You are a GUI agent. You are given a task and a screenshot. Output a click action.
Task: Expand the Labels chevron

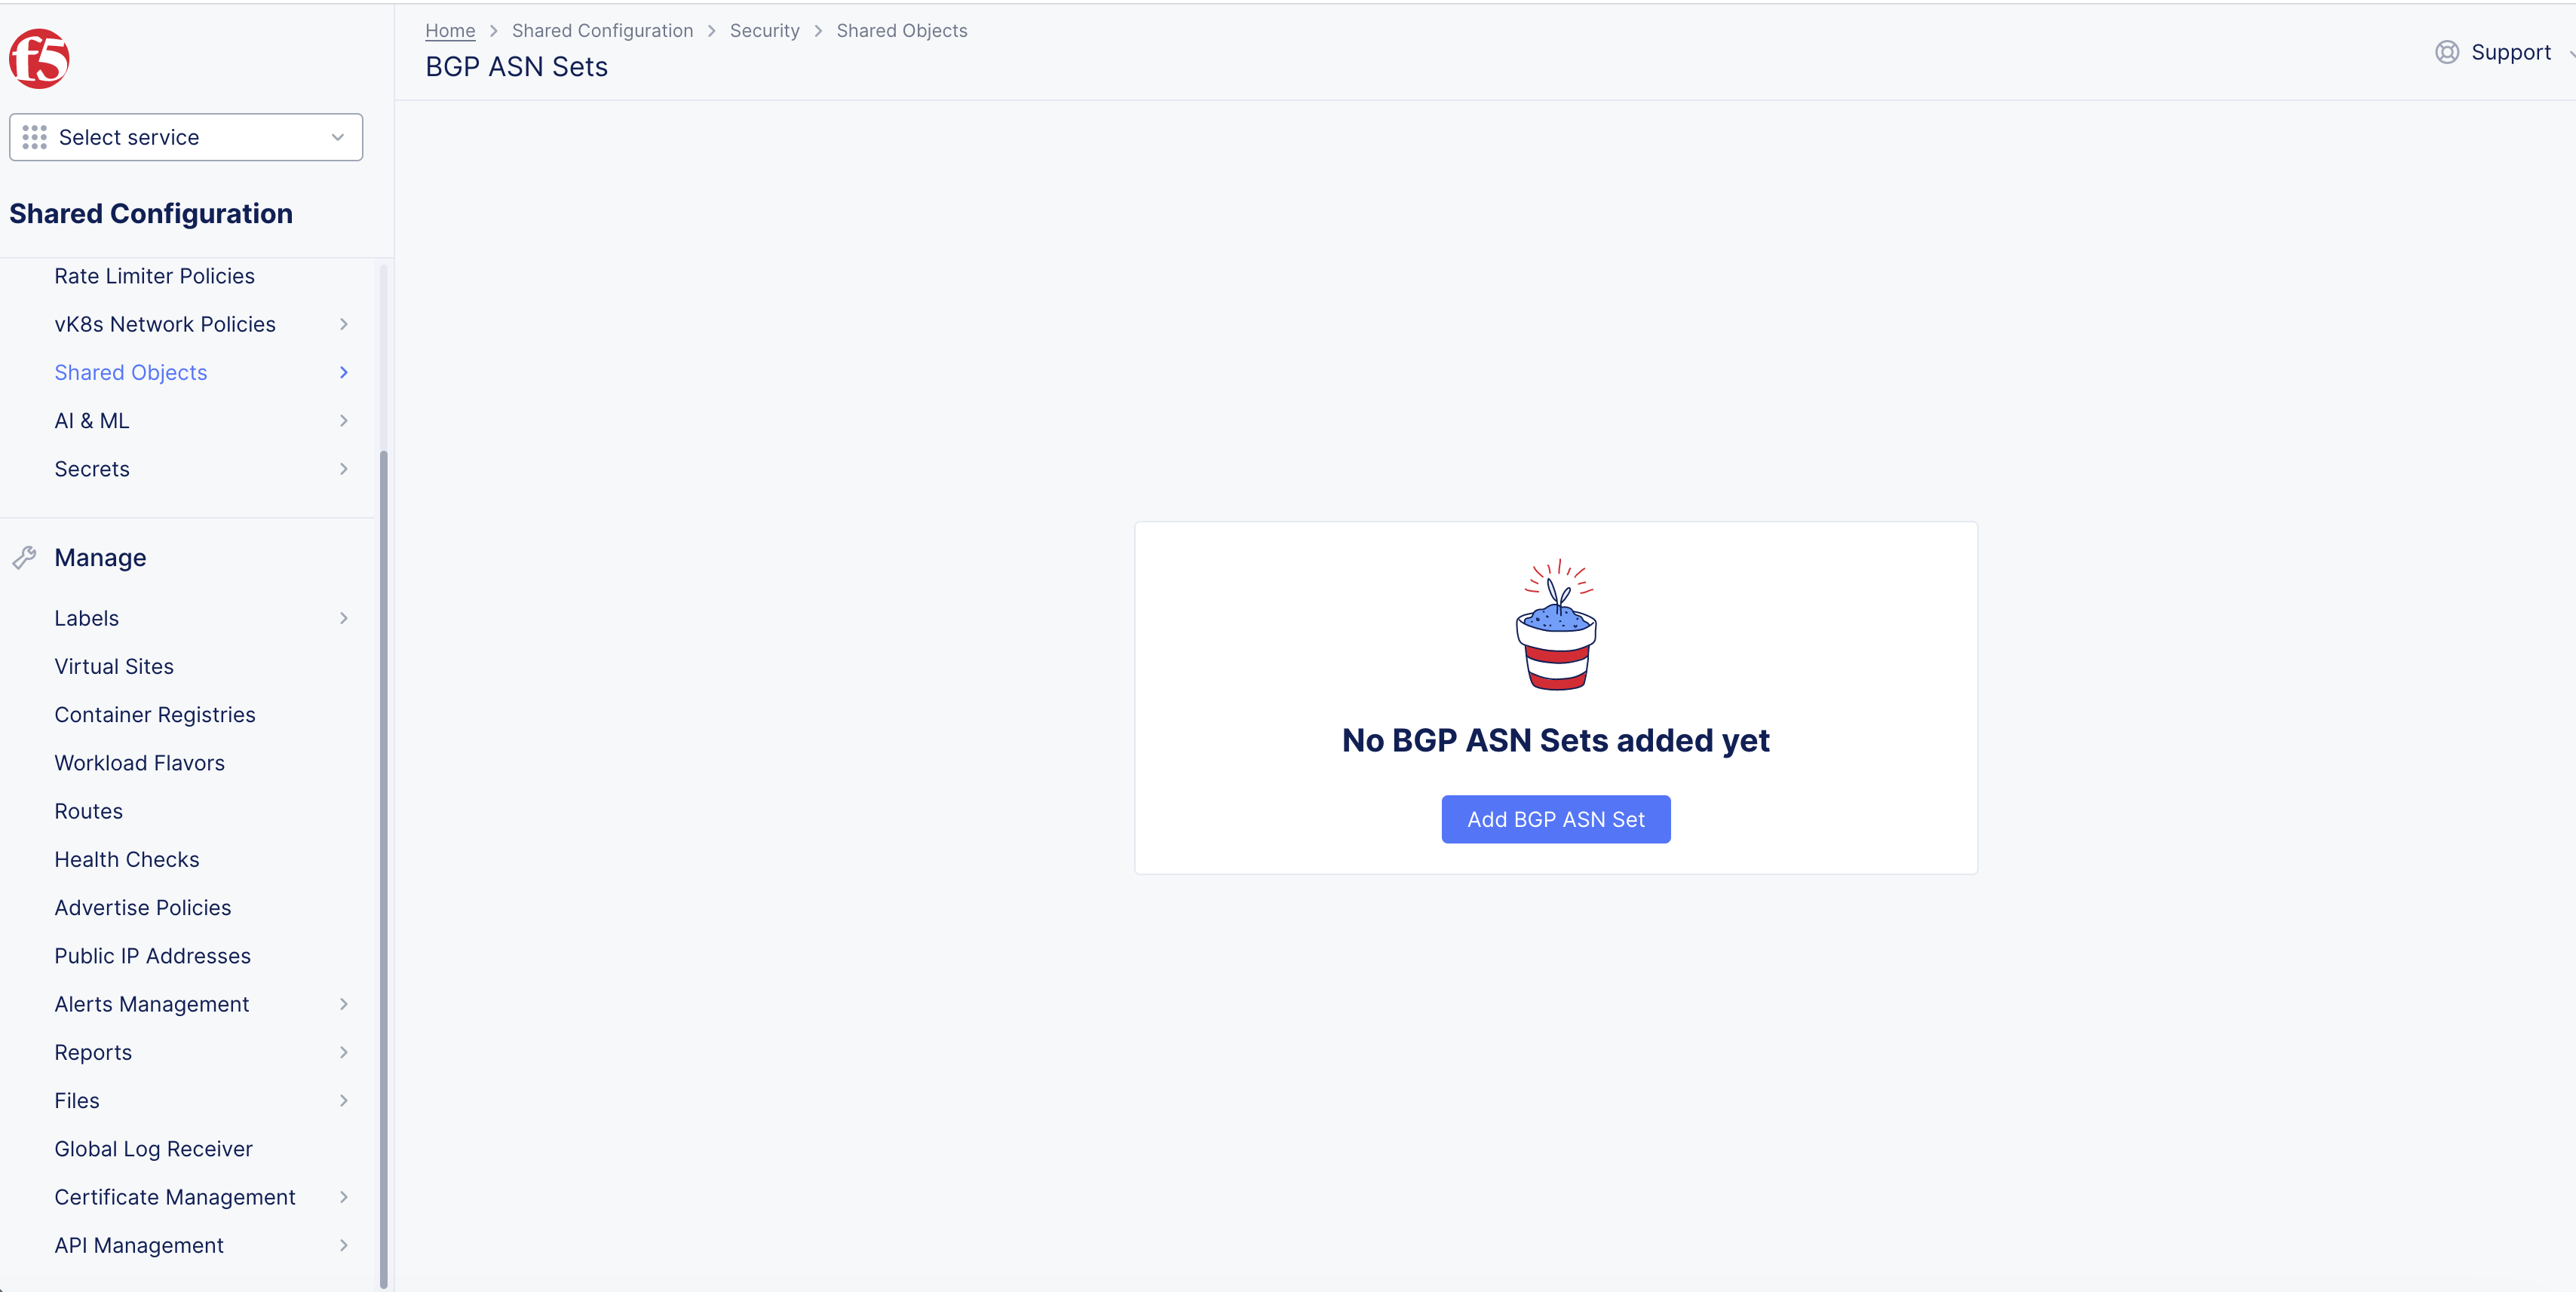click(x=343, y=619)
